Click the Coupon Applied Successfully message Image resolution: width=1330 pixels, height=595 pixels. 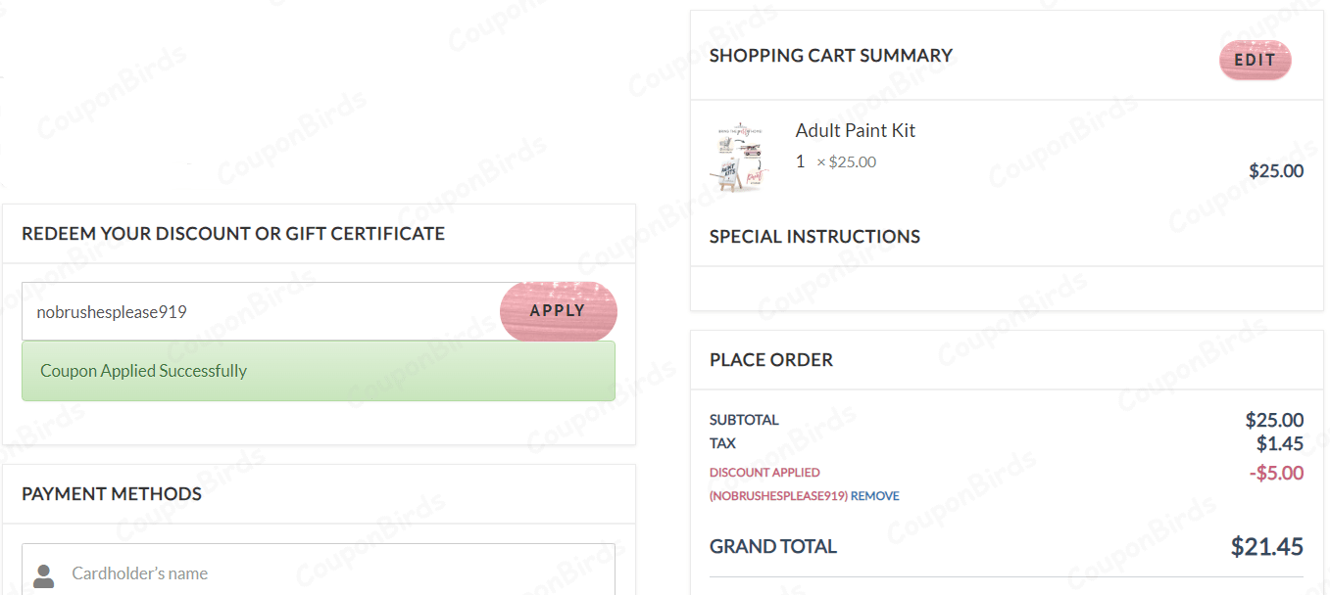tap(142, 371)
